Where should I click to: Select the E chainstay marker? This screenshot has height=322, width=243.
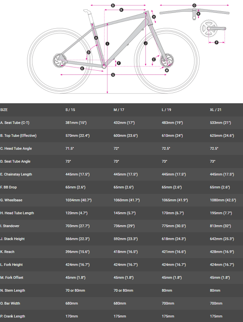pyautogui.click(x=82, y=68)
